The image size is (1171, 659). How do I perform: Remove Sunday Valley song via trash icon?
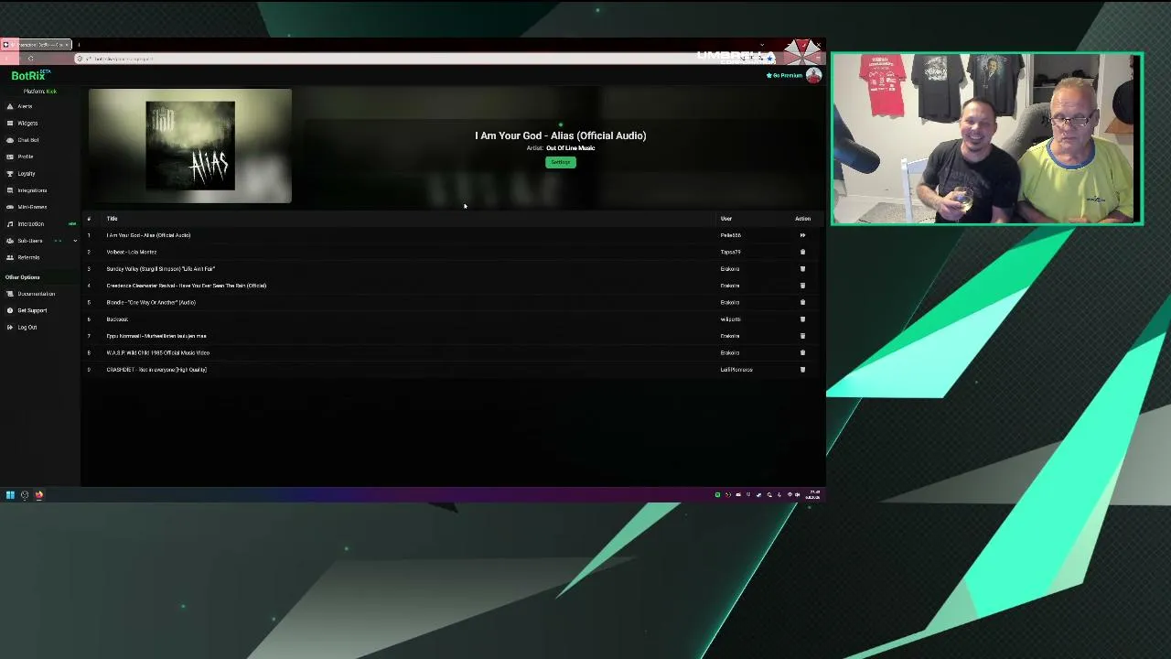point(802,269)
